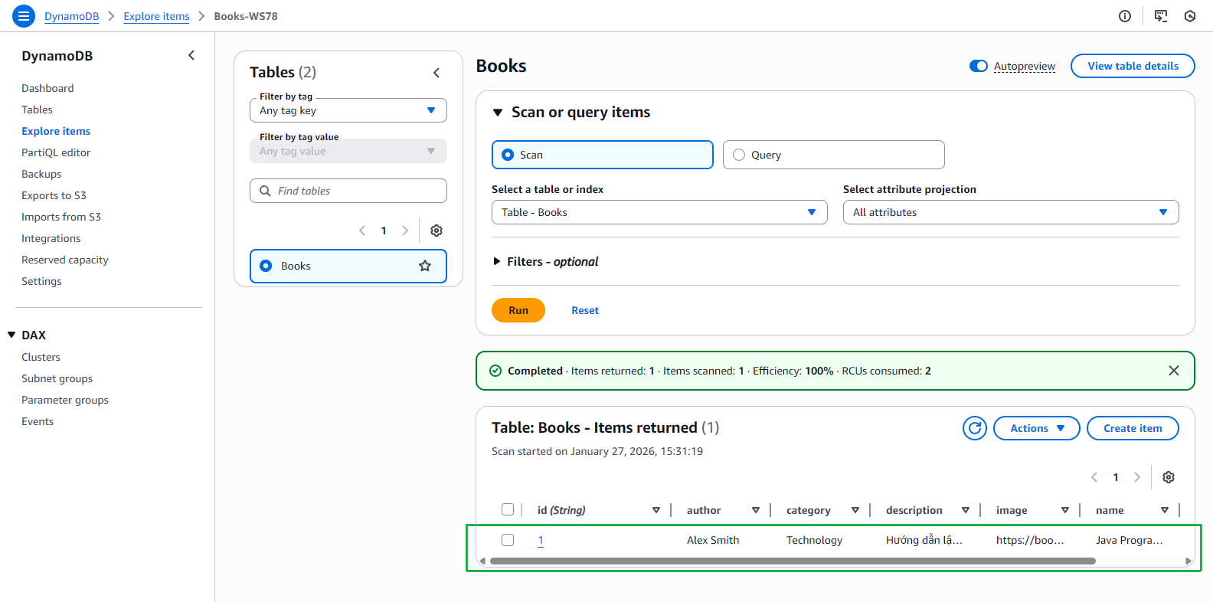Open Backups in the sidebar
1213x602 pixels.
point(41,174)
